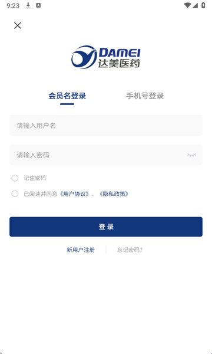The width and height of the screenshot is (212, 354).
Task: Enable the 记住密码 remember password option
Action: pos(15,178)
